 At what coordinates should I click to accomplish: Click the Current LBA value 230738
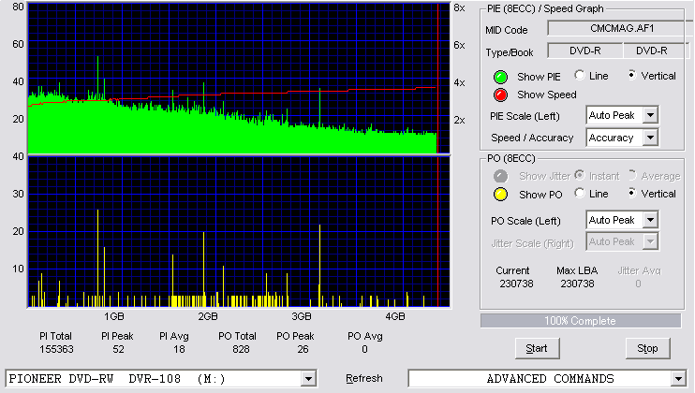(516, 284)
